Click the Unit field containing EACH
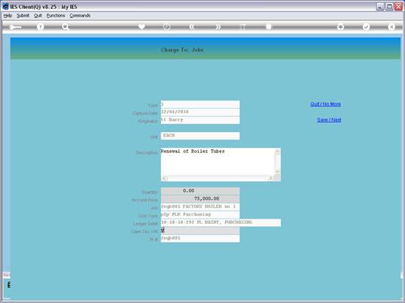The height and width of the screenshot is (303, 405). [x=200, y=136]
